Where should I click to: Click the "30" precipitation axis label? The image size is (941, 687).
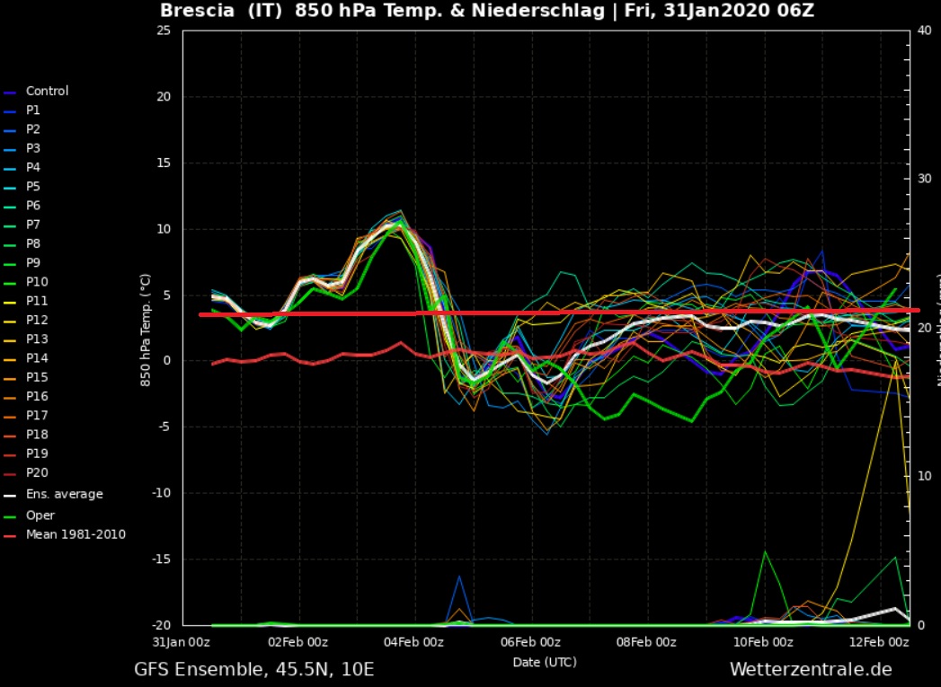click(925, 179)
